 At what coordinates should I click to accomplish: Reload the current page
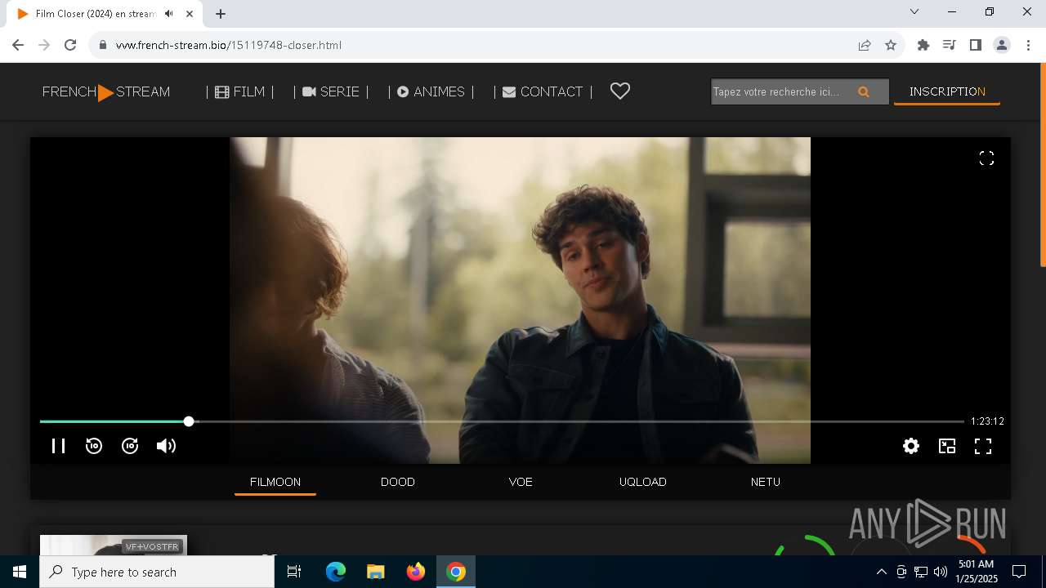(70, 45)
